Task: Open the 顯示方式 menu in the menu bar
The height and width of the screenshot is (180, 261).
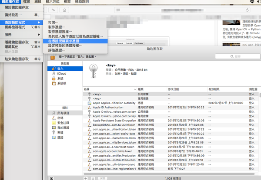Action: coord(53,2)
